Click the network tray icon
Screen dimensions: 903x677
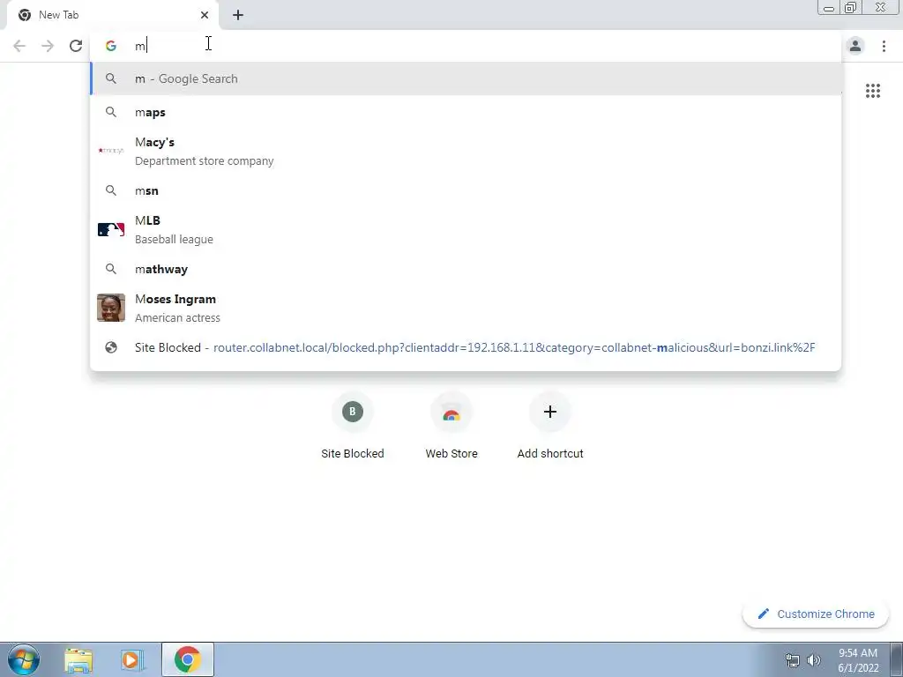click(x=793, y=660)
